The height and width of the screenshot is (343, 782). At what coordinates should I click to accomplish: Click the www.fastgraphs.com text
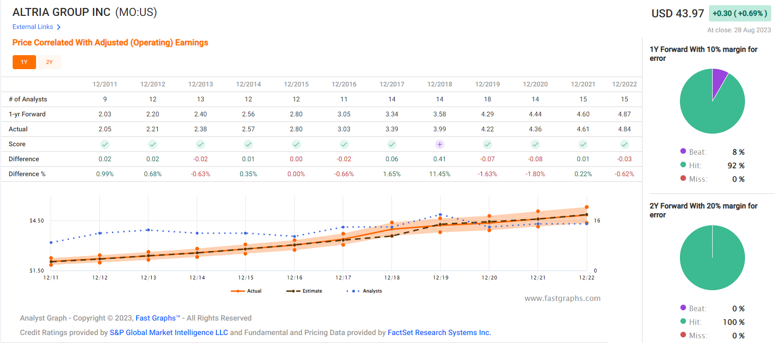click(x=562, y=298)
